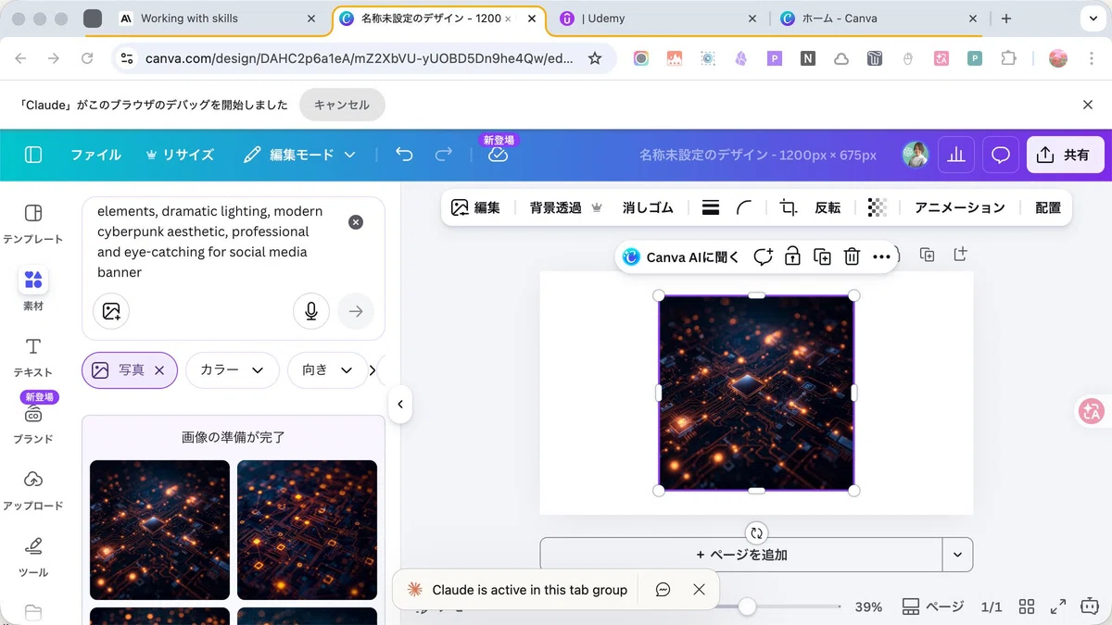Viewport: 1112px width, 625px height.
Task: Click the ページ thumbnails toggle in bottom bar
Action: (x=933, y=607)
